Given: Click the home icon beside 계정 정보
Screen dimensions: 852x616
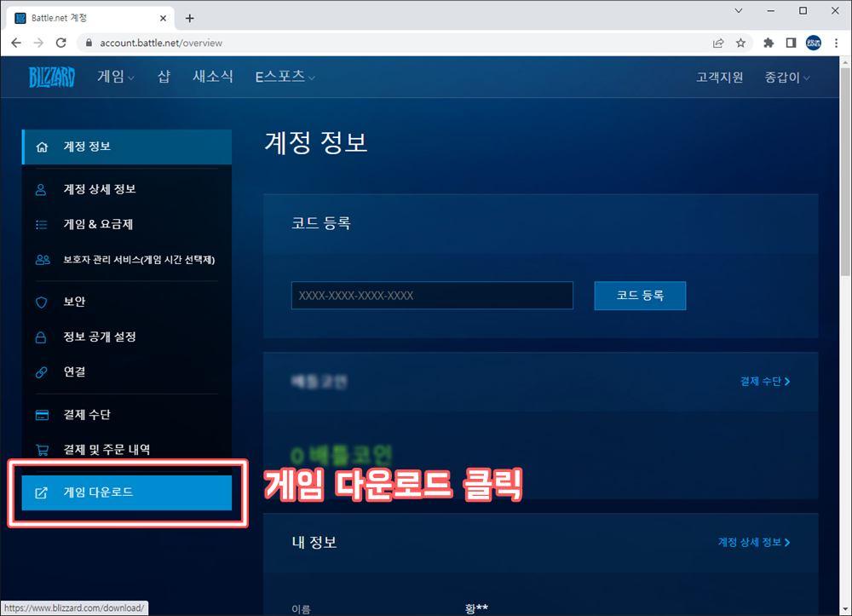Looking at the screenshot, I should tap(42, 147).
